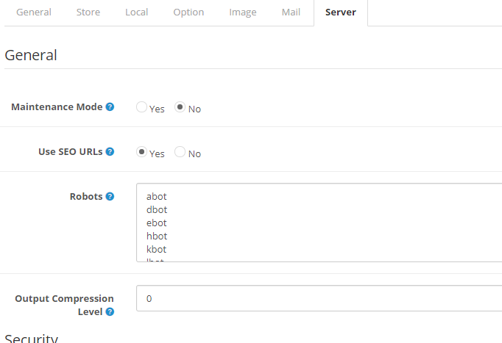Click the General section heading
Screen dimensions: 502x343
coord(31,55)
